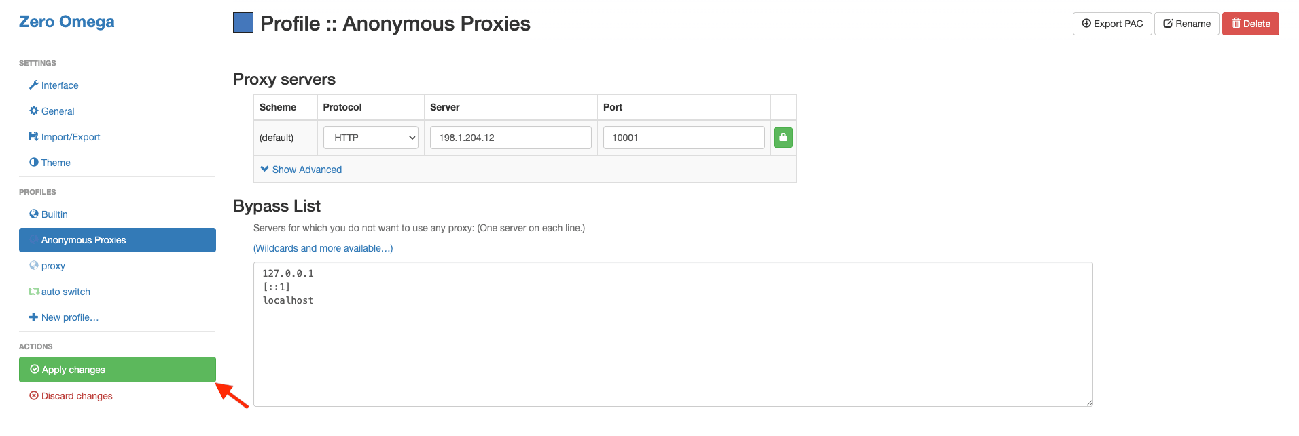The height and width of the screenshot is (436, 1299).
Task: Open the Wildcards and more available link
Action: tap(323, 247)
